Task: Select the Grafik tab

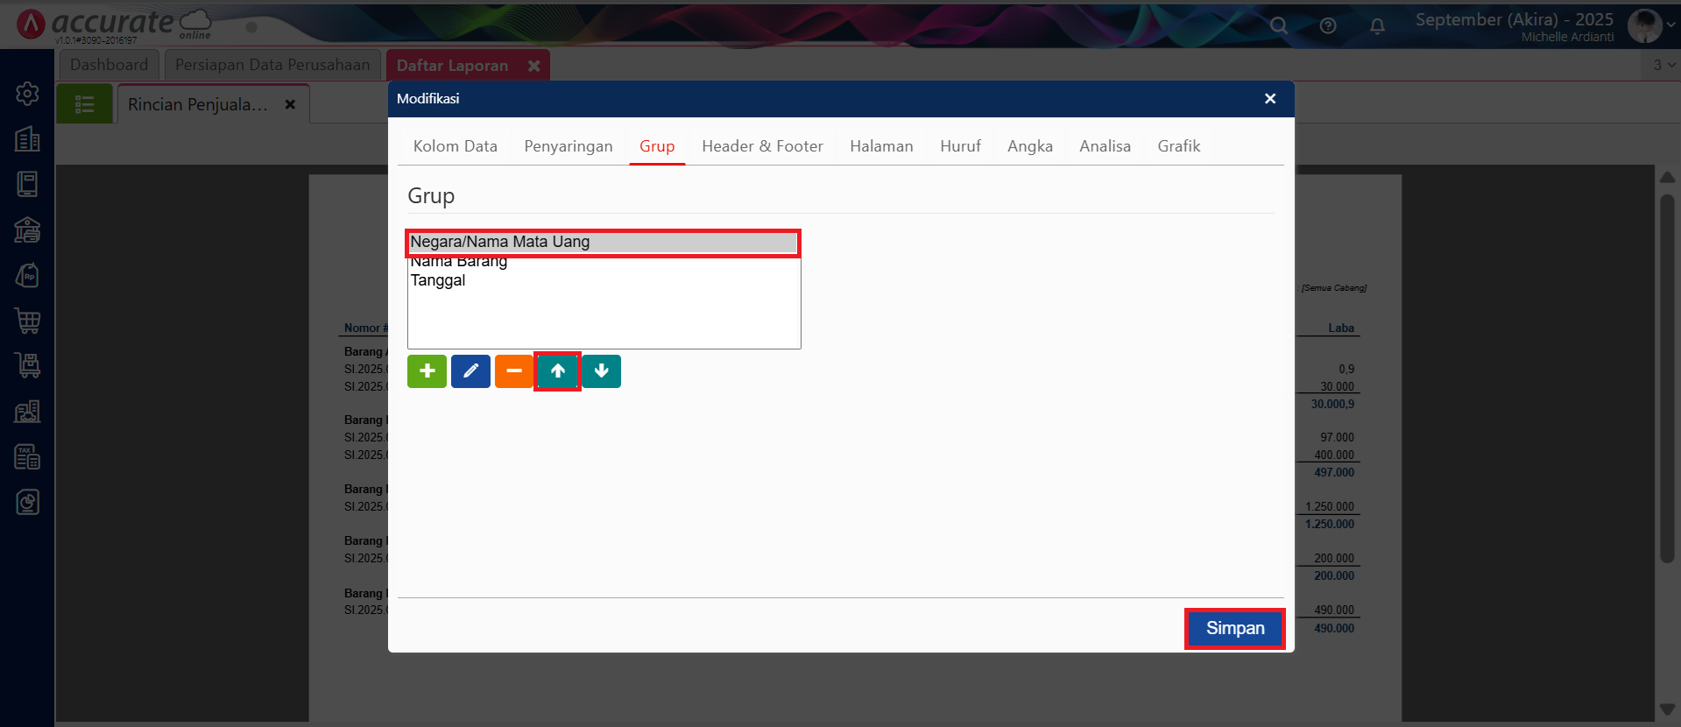Action: (x=1178, y=146)
